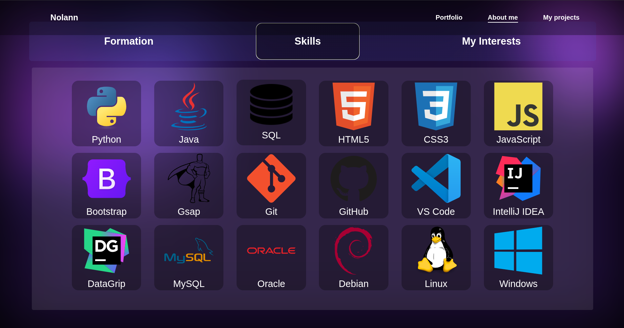This screenshot has width=624, height=328.
Task: Open the Portfolio nav link
Action: coord(449,17)
